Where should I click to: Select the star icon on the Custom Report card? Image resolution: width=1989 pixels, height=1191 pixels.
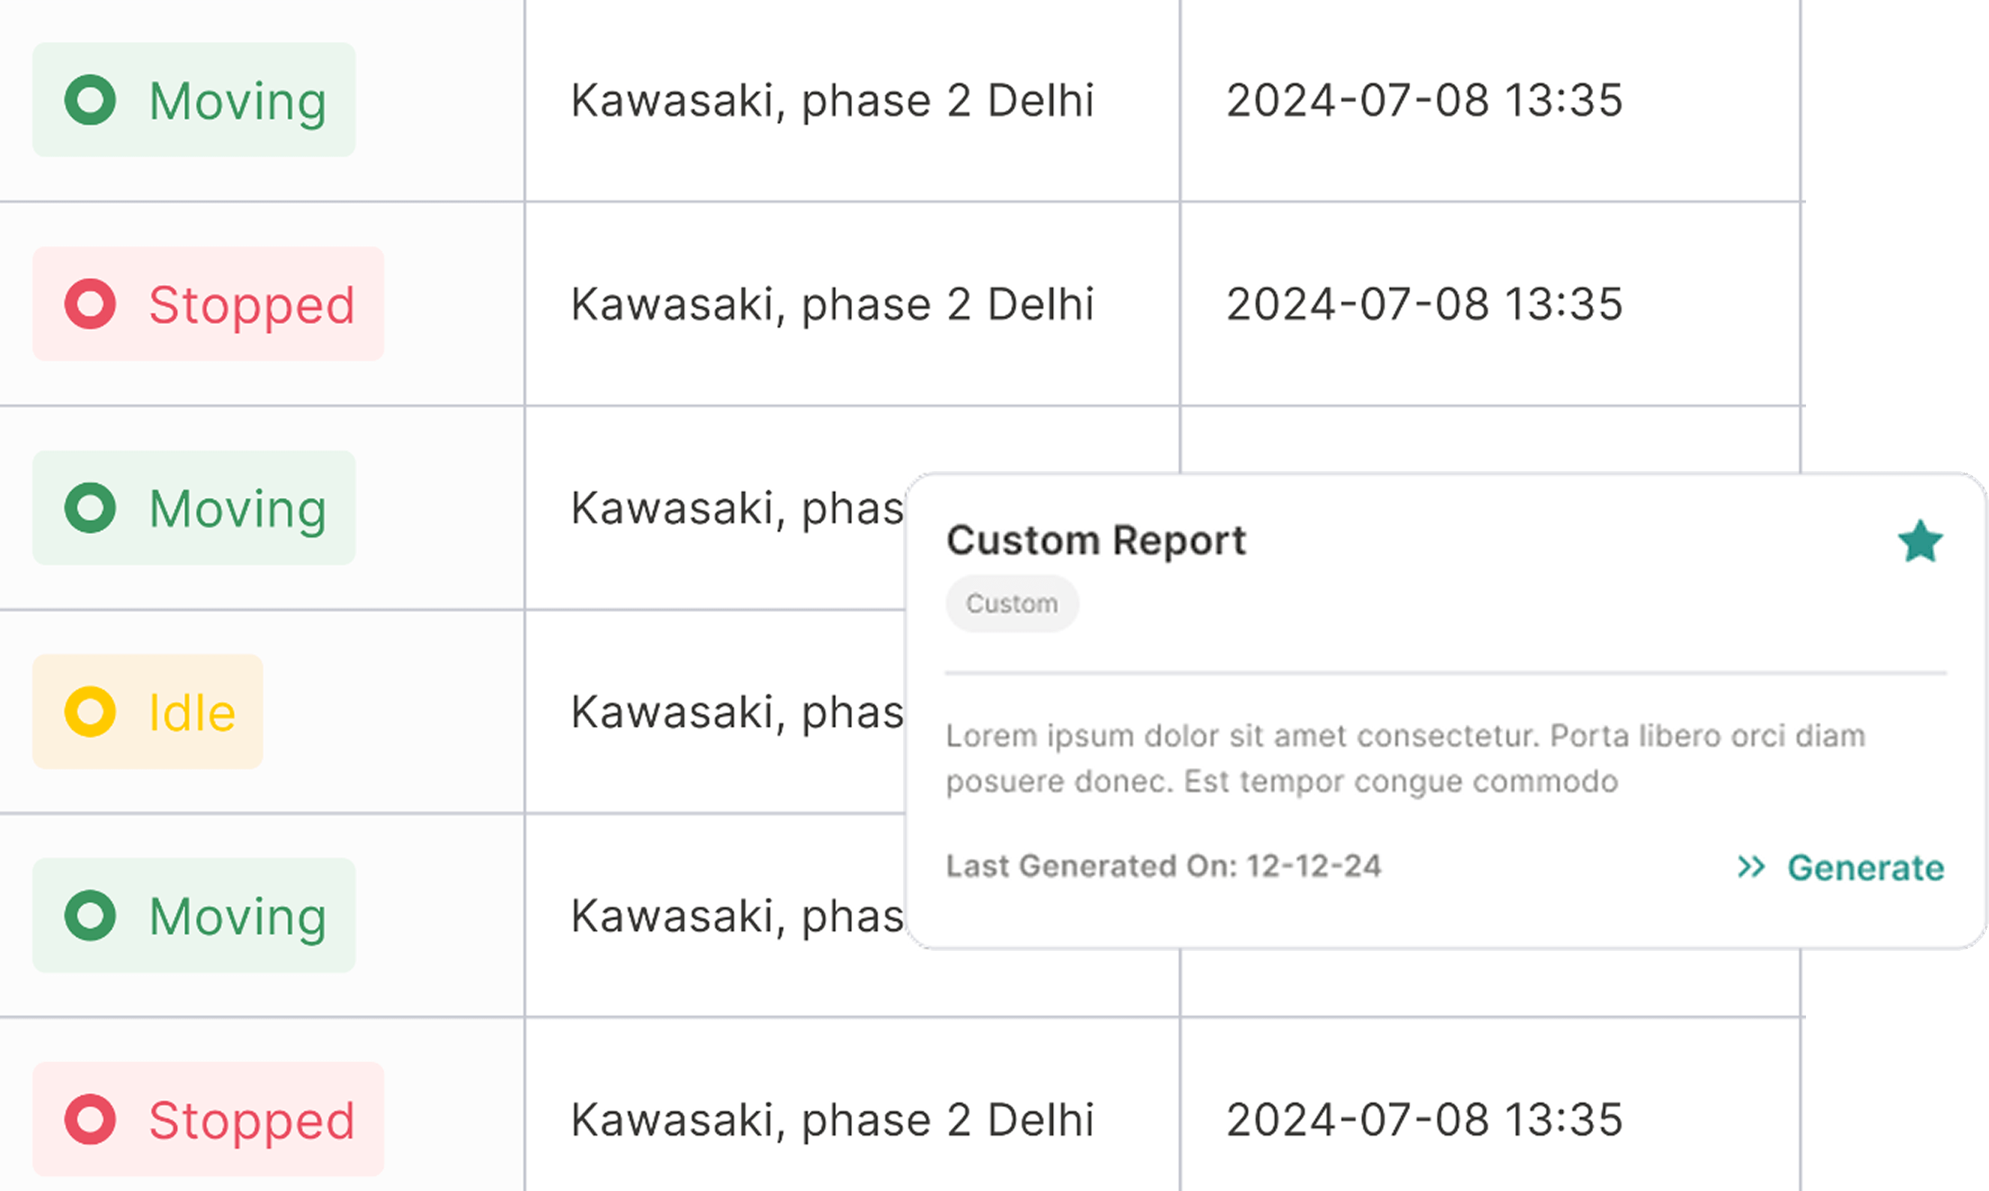pyautogui.click(x=1921, y=541)
